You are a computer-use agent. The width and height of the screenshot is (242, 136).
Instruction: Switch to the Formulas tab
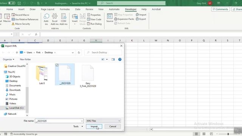[65, 9]
